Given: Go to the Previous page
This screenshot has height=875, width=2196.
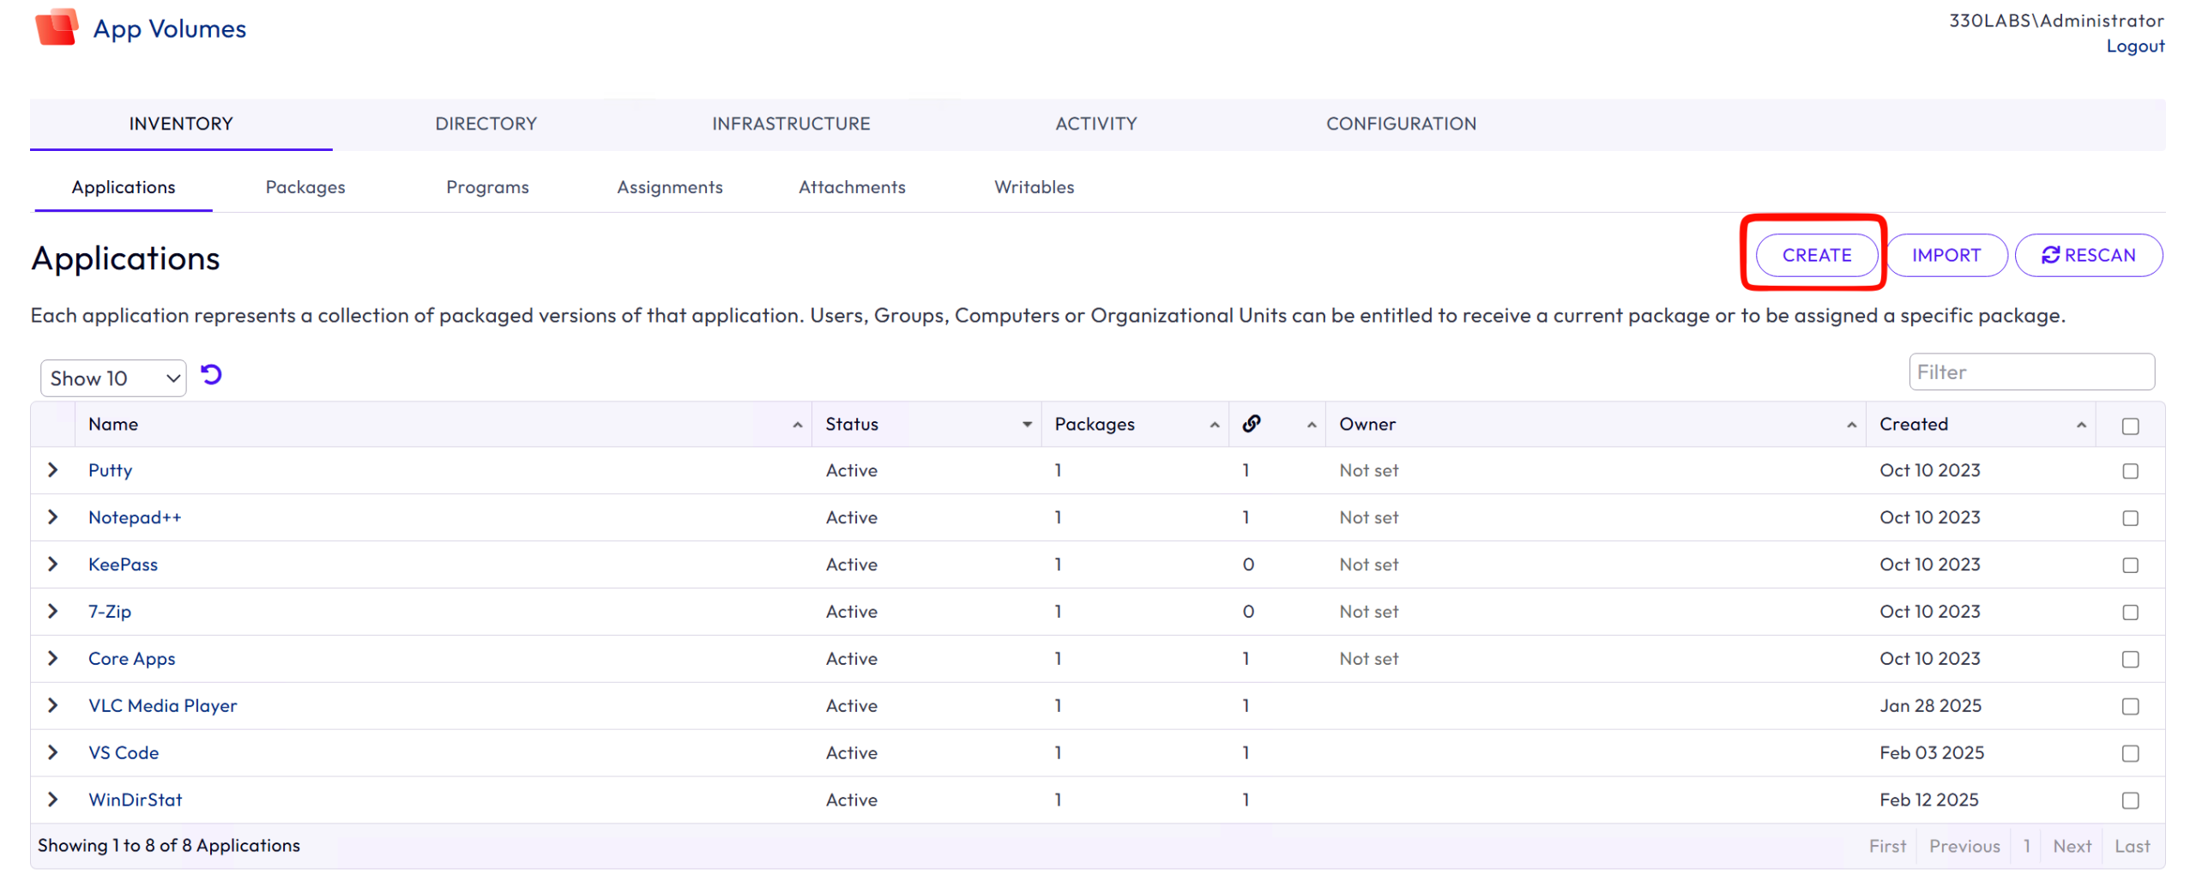Looking at the screenshot, I should pos(1964,847).
